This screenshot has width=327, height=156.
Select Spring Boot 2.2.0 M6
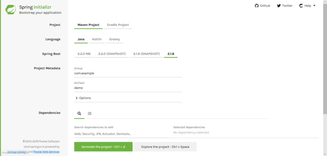(x=84, y=54)
